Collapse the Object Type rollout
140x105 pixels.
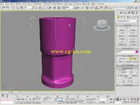pos(127,25)
